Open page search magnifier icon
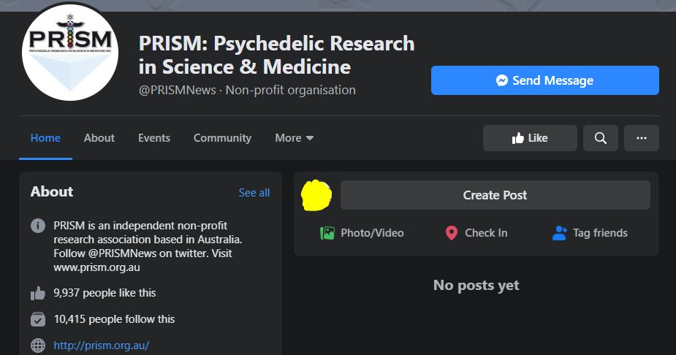Viewport: 676px width, 355px height. click(601, 138)
